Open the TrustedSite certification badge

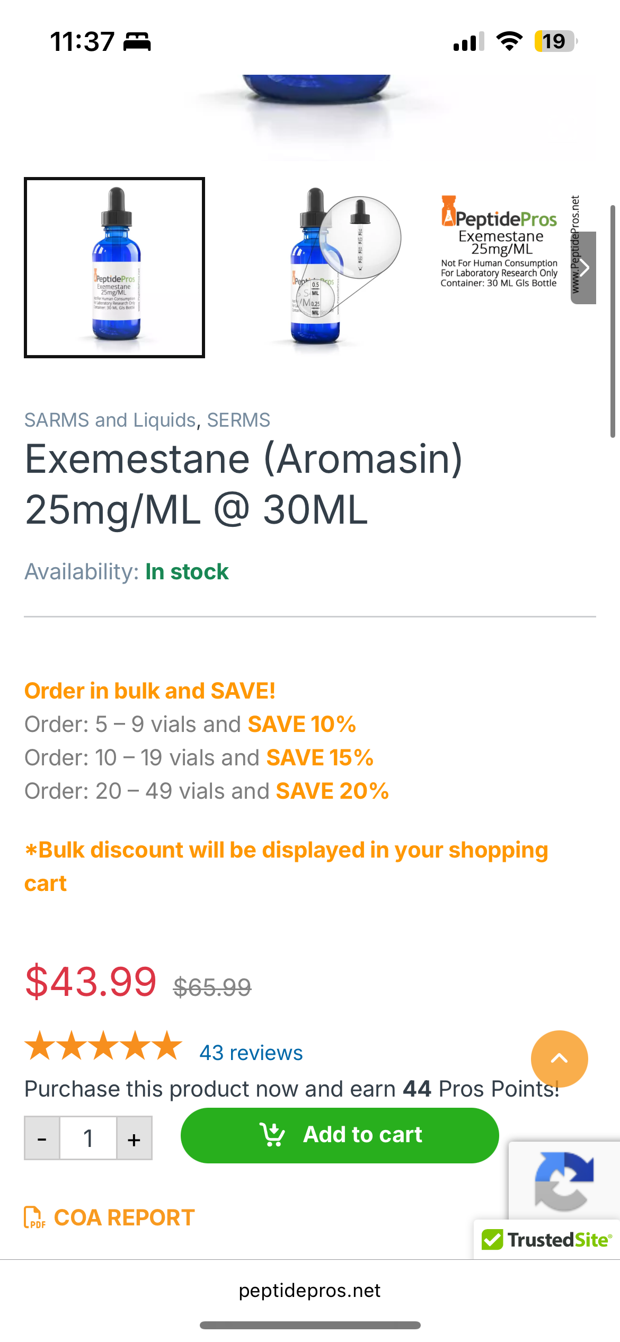point(547,1240)
